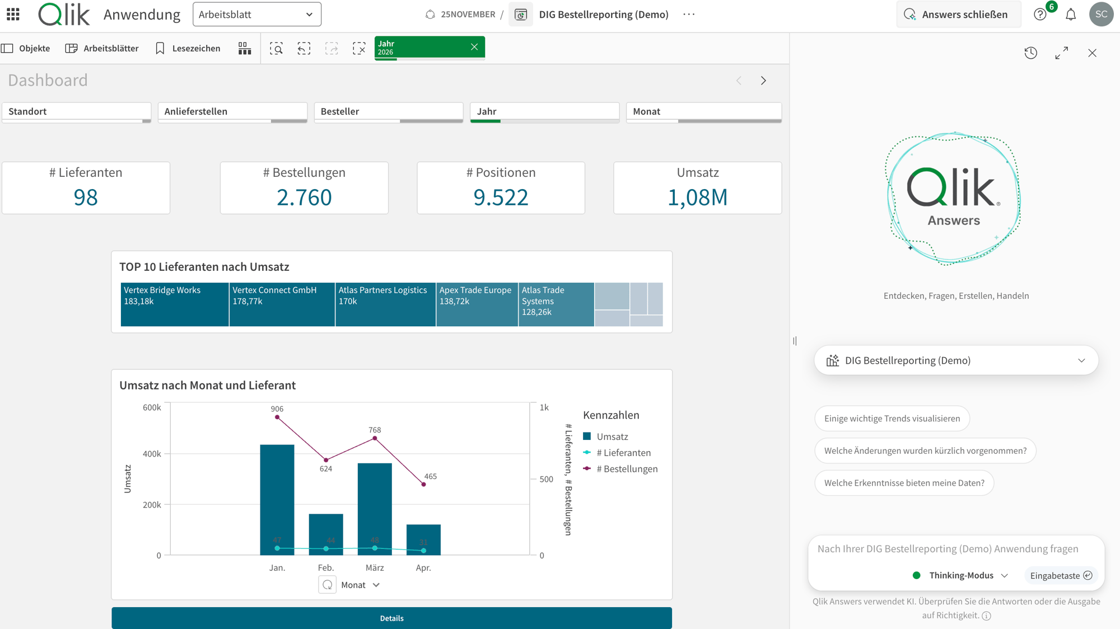
Task: Select Vertex Connect GmbH treemap tile
Action: click(x=282, y=304)
